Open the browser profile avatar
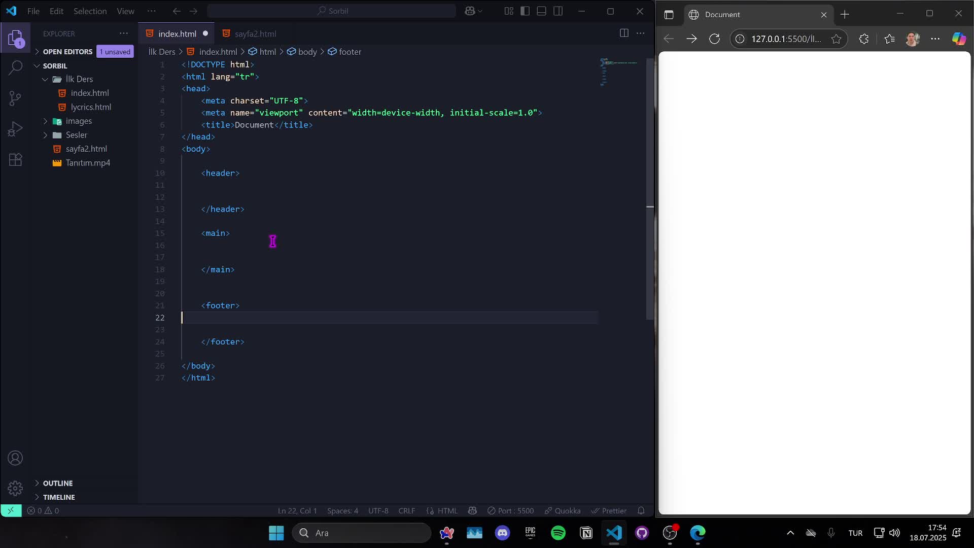 point(913,39)
